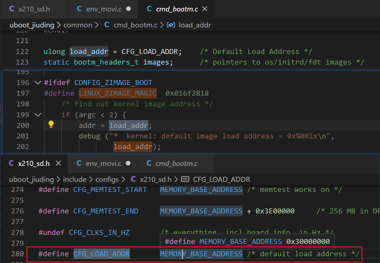Click C file icon on bottom x210_sd.h tab
The height and width of the screenshot is (263, 380).
pyautogui.click(x=11, y=163)
